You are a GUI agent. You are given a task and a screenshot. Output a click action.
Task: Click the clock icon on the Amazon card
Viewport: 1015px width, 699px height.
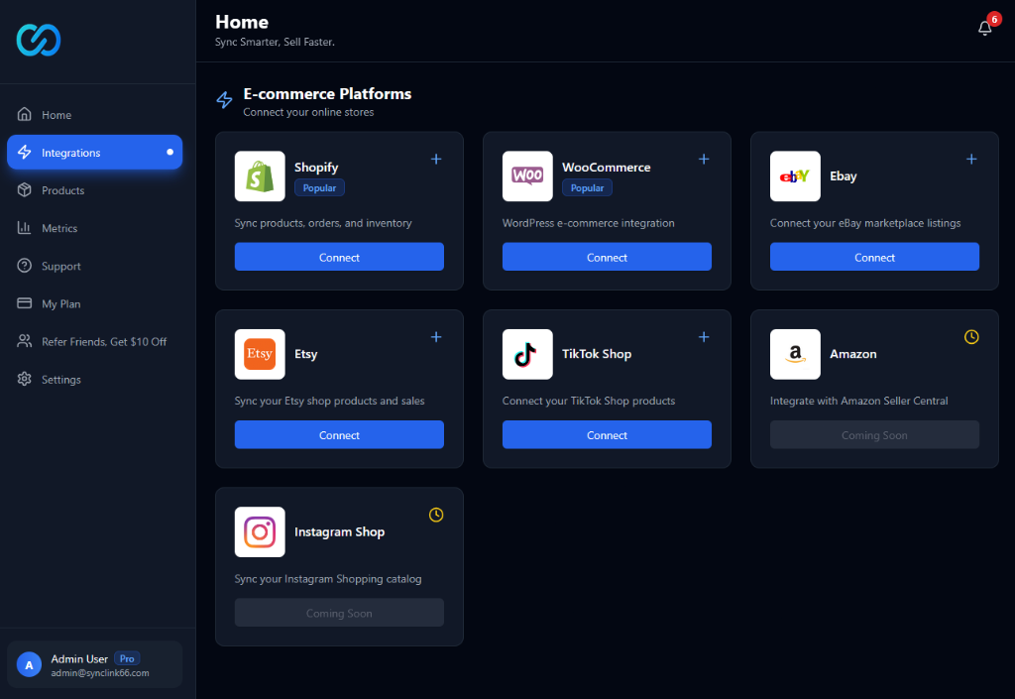[x=971, y=337]
